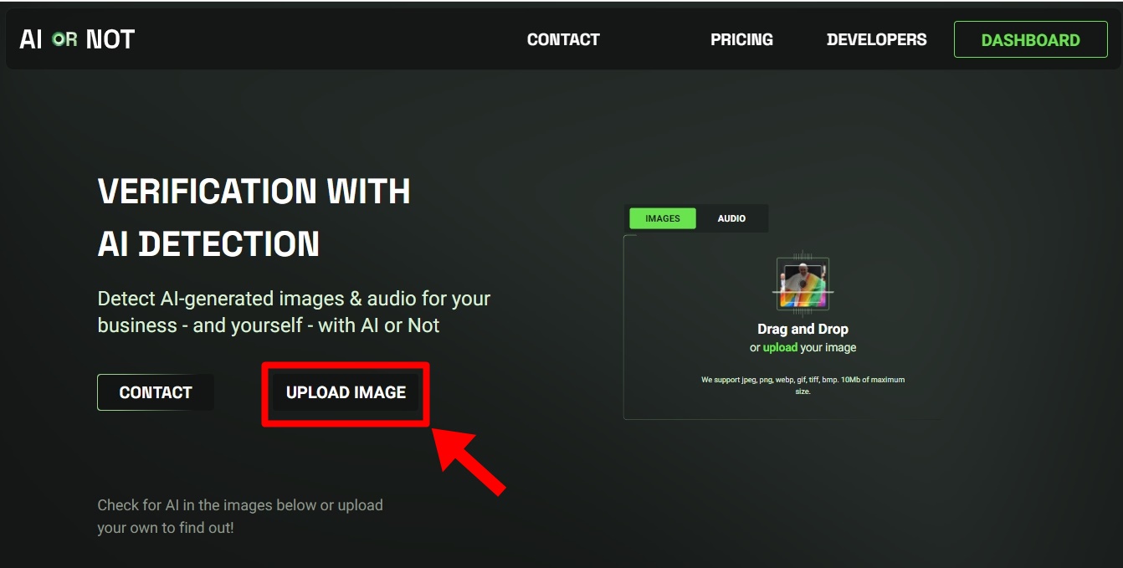
Task: Go to the DEVELOPERS page
Action: click(x=876, y=39)
